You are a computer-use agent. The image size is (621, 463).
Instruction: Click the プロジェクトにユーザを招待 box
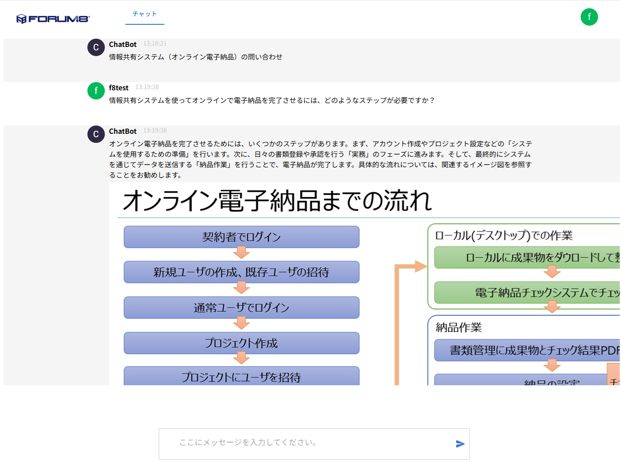(x=241, y=376)
